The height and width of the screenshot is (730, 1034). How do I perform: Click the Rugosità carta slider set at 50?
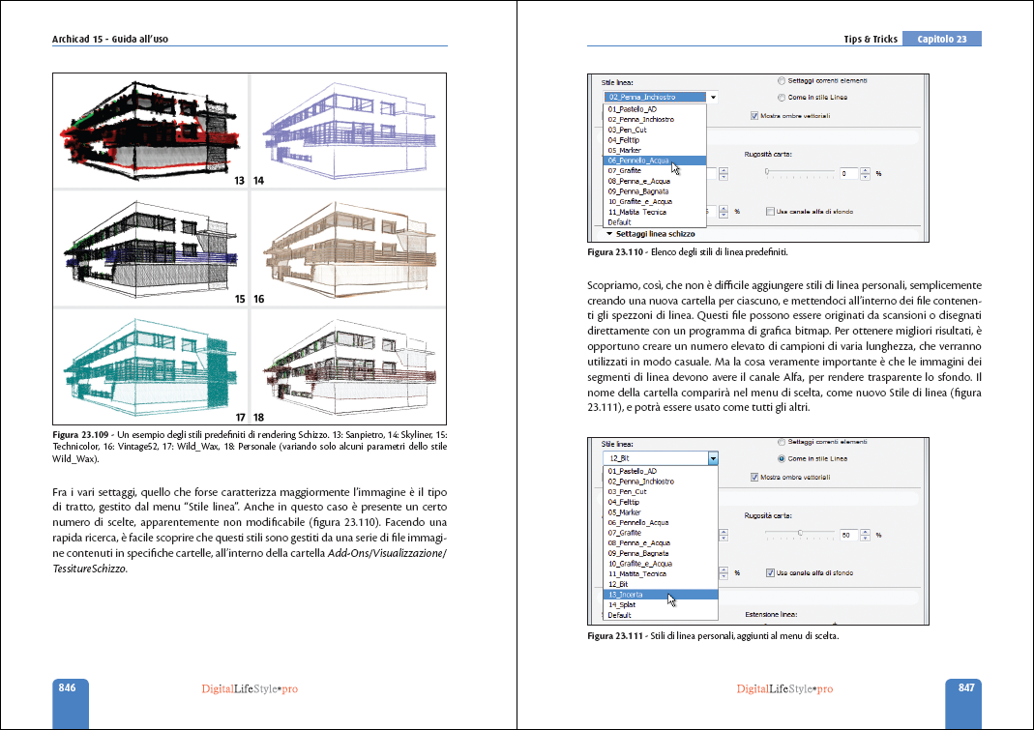pos(800,533)
